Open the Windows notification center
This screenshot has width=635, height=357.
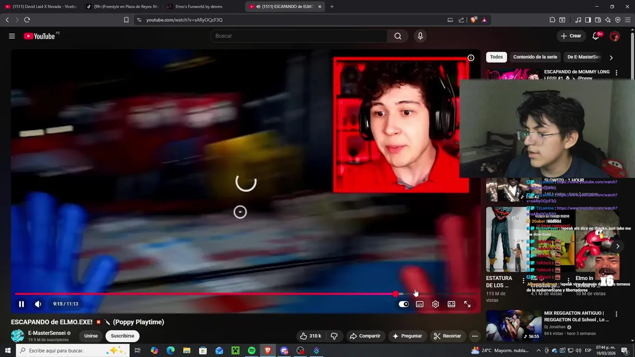pyautogui.click(x=625, y=351)
